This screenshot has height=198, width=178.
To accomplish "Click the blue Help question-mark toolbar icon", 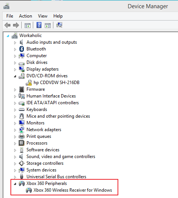I will 39,25.
